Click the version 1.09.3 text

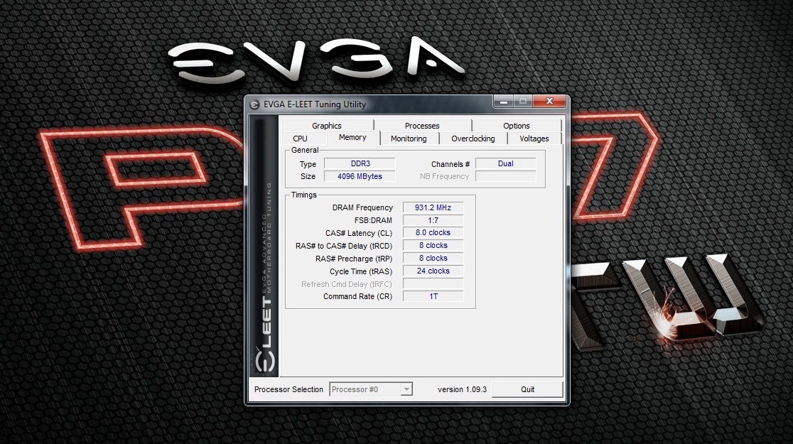tap(463, 389)
